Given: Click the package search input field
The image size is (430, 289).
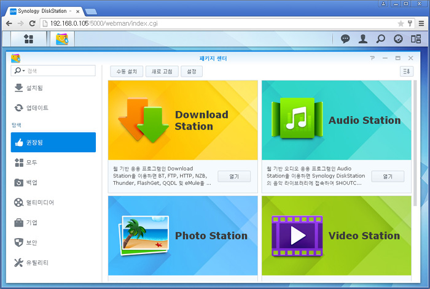Looking at the screenshot, I should (53, 71).
